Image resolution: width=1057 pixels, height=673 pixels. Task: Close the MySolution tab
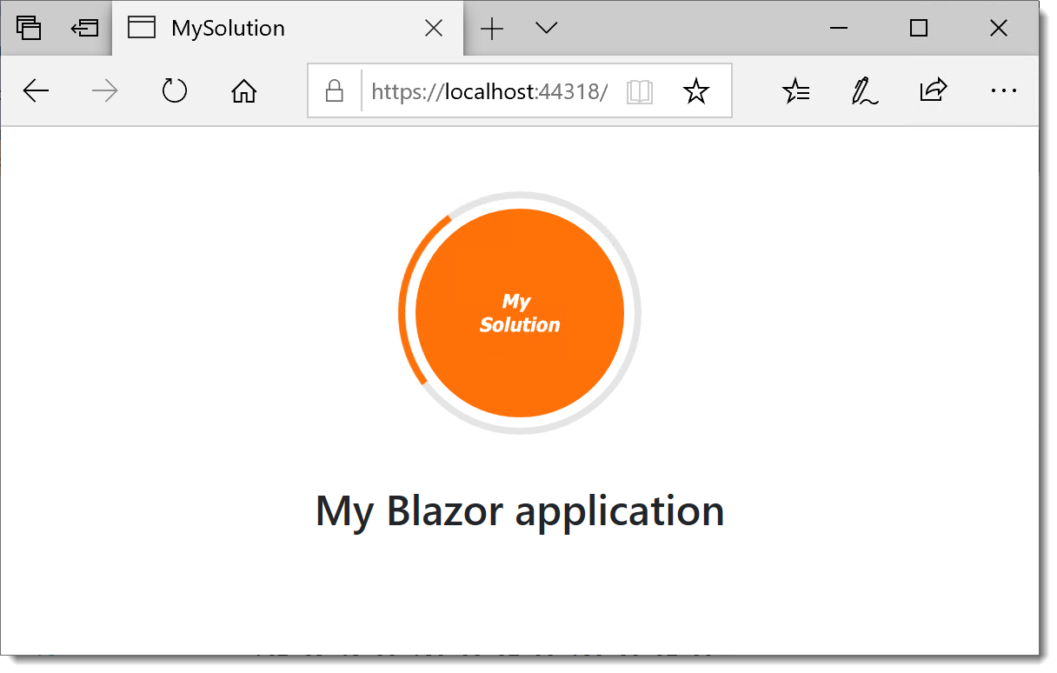point(433,29)
